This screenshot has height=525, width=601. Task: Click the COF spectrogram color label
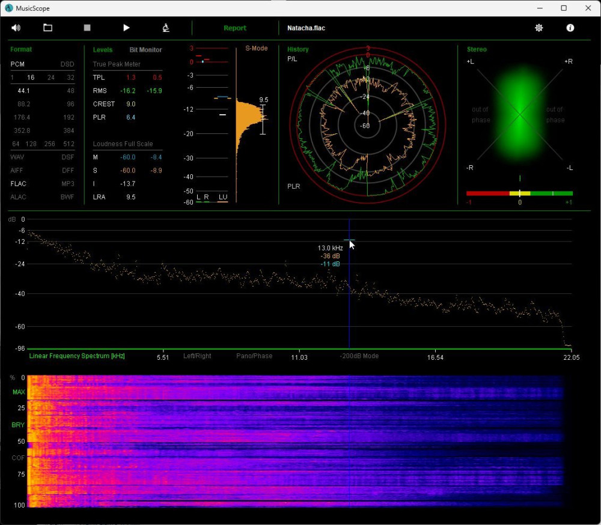click(x=18, y=458)
